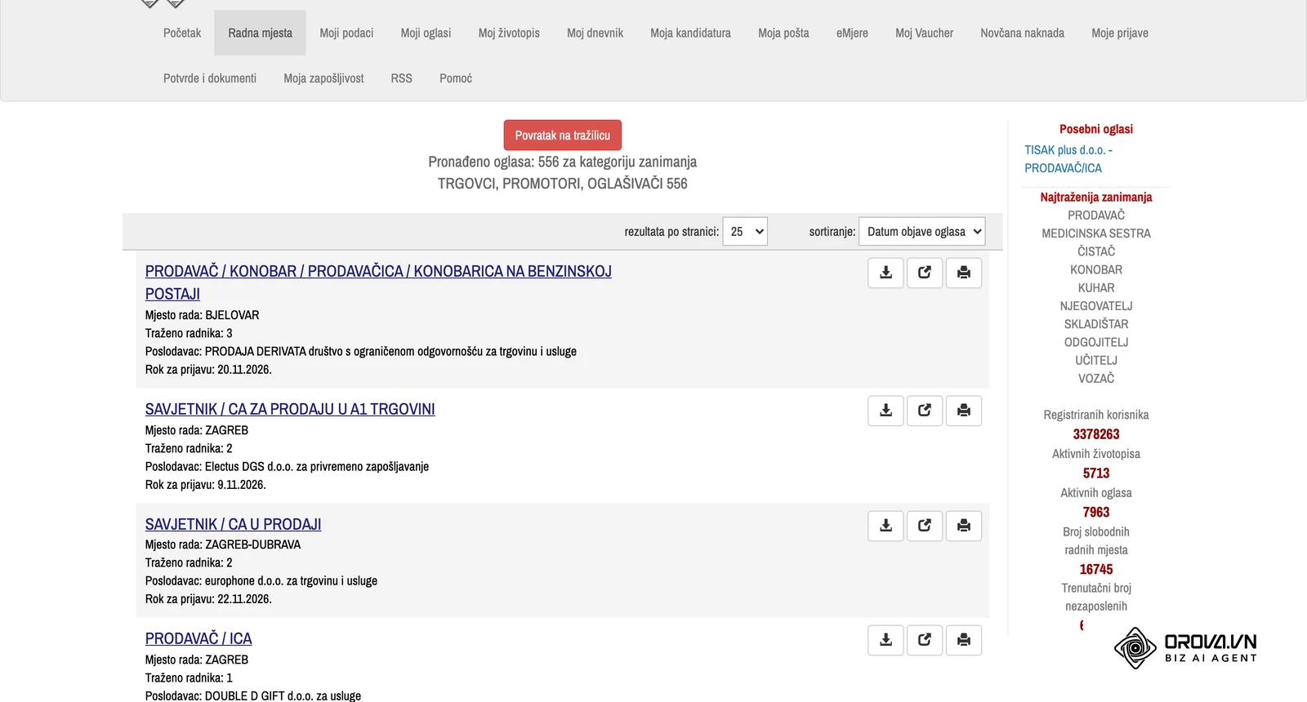1307x702 pixels.
Task: Open the TISAK plus PRODAVAČ/ICA special ad
Action: click(1068, 159)
